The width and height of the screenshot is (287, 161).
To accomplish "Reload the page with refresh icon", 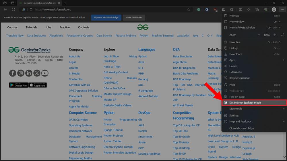I will pos(13,9).
